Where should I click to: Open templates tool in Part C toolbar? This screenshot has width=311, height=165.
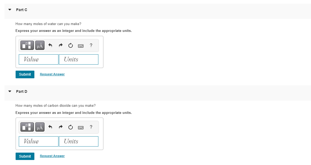click(27, 45)
